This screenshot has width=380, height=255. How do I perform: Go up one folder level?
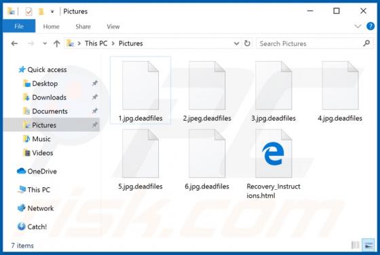(x=56, y=43)
